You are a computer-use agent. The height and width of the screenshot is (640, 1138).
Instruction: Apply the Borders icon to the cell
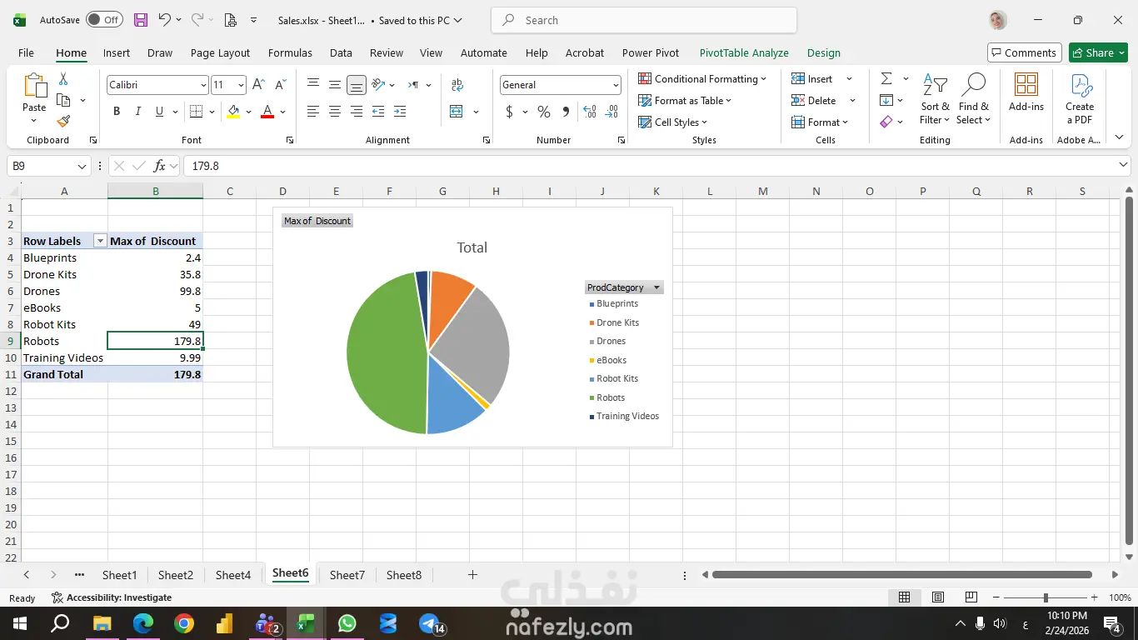(196, 112)
